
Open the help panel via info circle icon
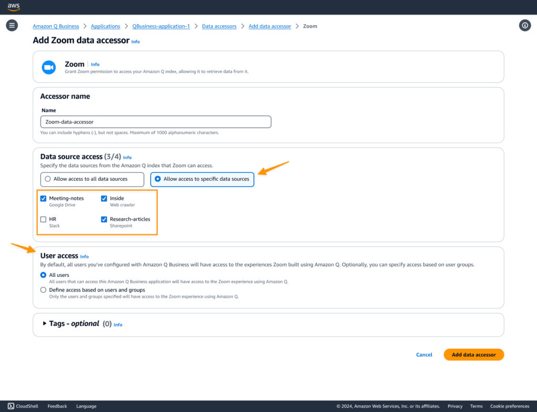point(525,25)
